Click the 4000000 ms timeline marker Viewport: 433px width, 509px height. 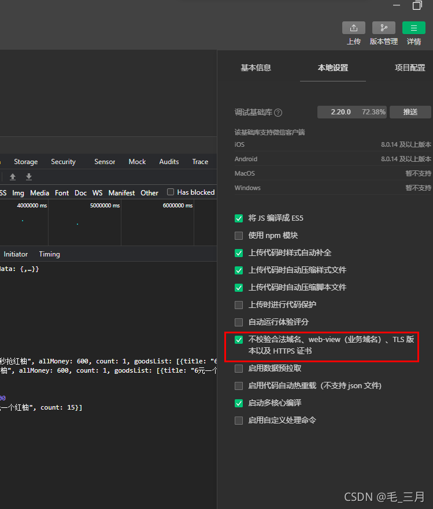[x=32, y=206]
